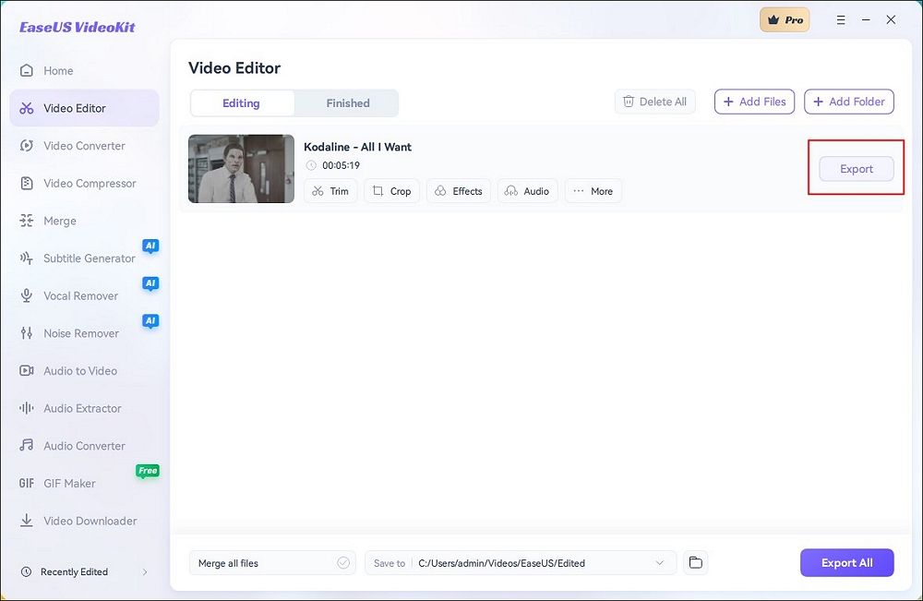The width and height of the screenshot is (923, 601).
Task: Toggle the Merge all files checkbox
Action: coord(343,563)
